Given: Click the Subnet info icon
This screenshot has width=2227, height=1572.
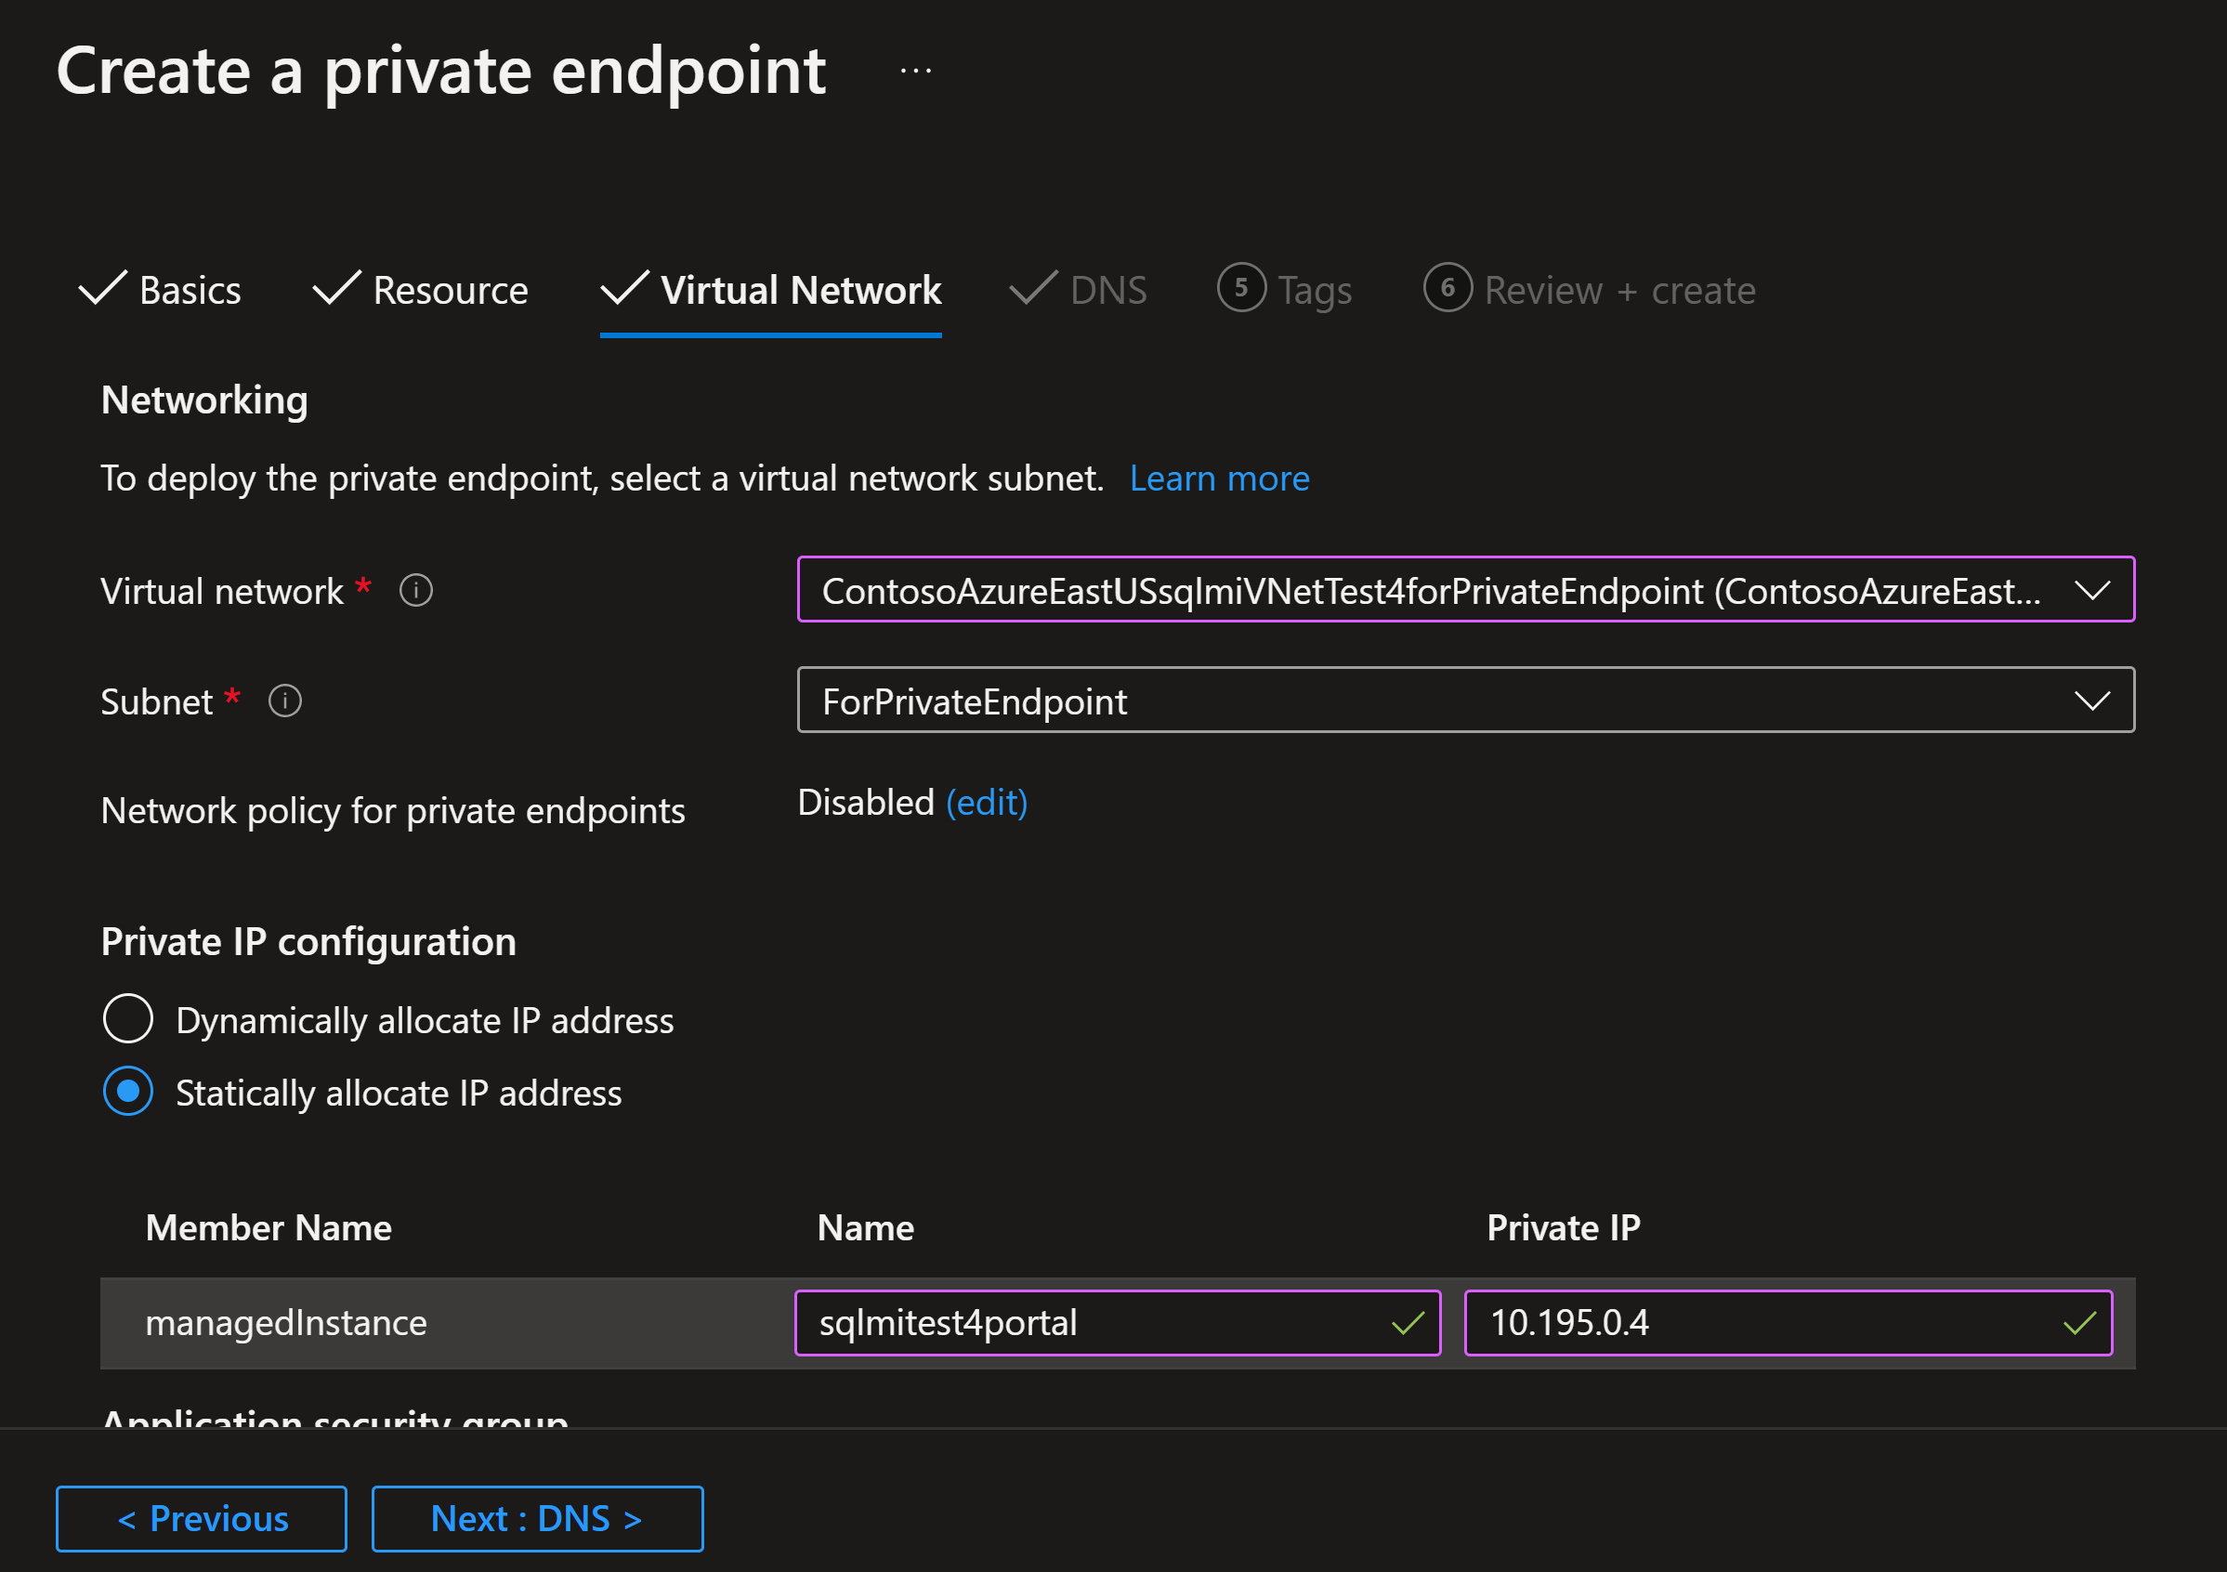Looking at the screenshot, I should (285, 701).
